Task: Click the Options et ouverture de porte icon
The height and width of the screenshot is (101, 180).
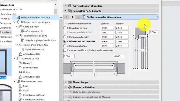Action: point(18,22)
